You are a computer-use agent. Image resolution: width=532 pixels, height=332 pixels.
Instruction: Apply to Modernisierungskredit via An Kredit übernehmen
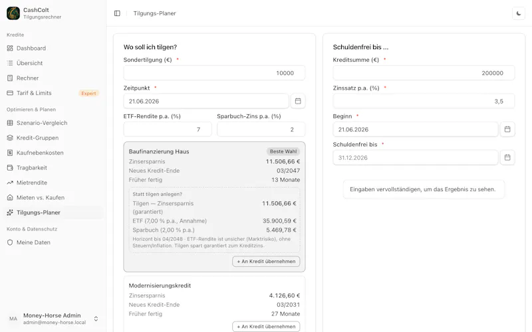click(266, 326)
